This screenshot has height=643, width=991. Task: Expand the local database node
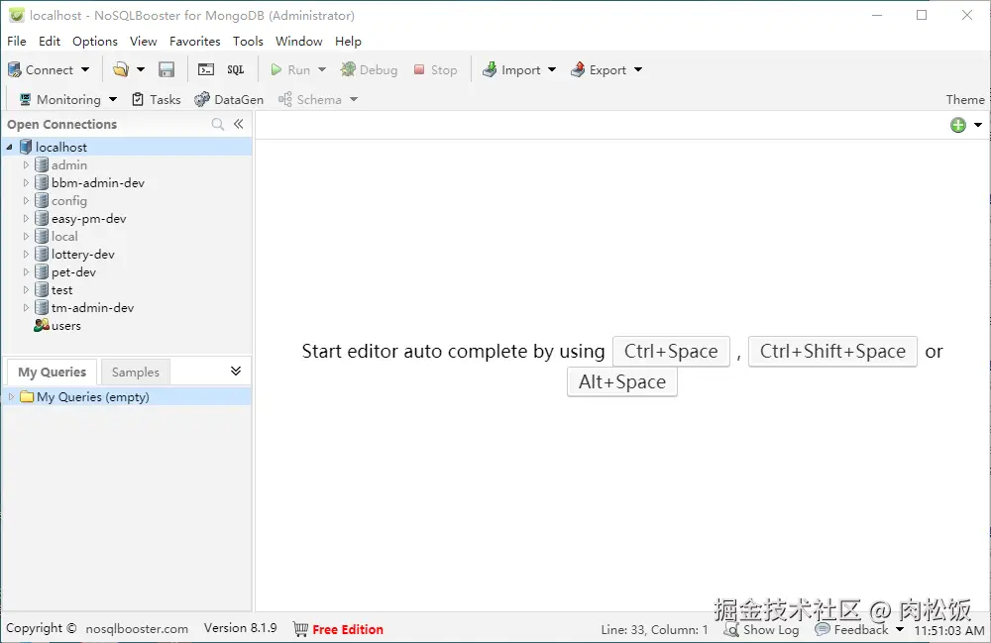click(26, 236)
